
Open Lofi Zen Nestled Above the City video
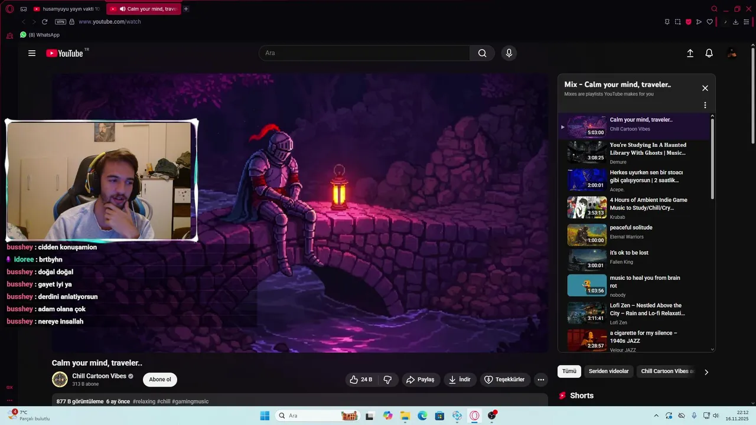pyautogui.click(x=634, y=313)
